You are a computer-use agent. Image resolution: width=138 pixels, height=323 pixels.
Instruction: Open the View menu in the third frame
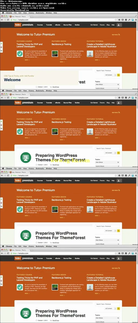point(25,169)
